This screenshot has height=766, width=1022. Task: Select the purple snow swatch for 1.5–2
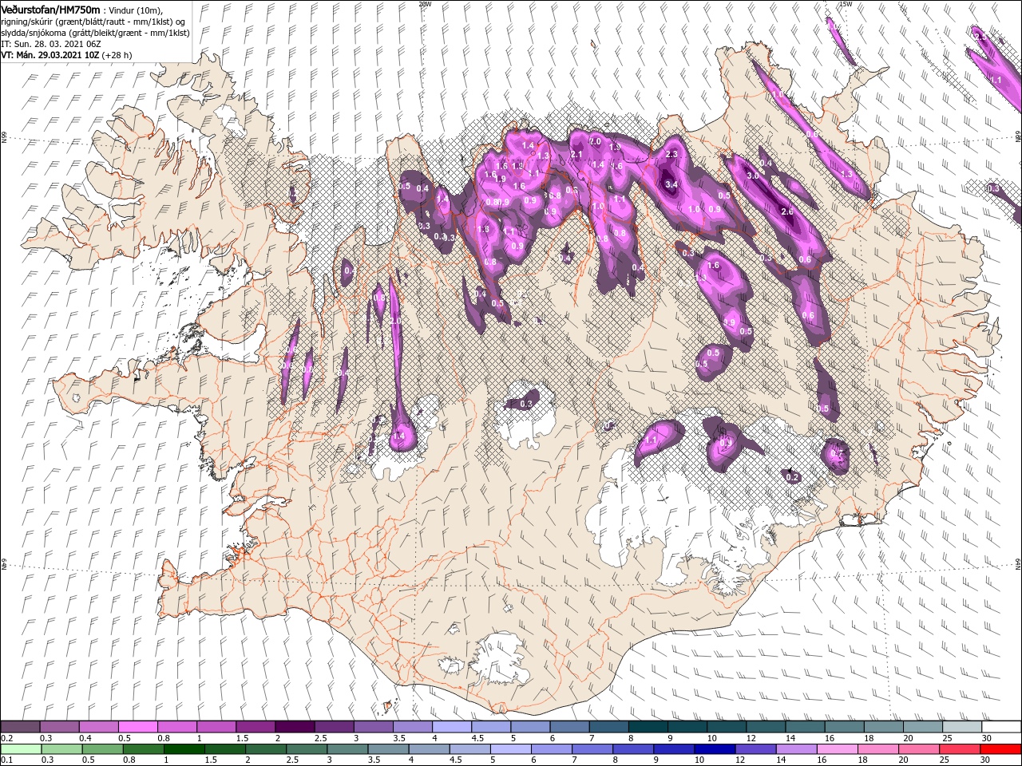coord(255,727)
